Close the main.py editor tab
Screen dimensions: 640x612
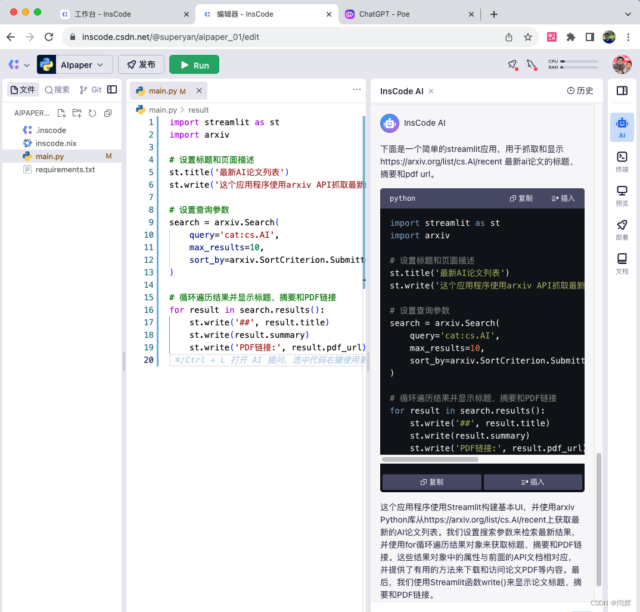199,91
